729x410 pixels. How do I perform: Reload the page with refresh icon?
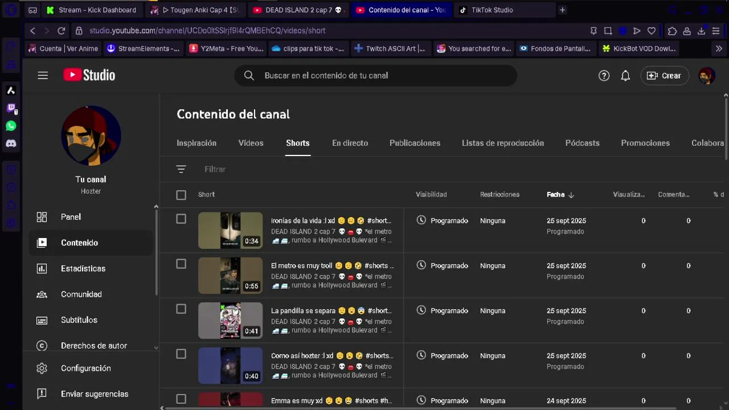tap(62, 31)
